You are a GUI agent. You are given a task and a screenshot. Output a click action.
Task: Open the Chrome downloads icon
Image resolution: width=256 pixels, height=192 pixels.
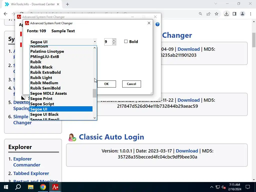[226, 14]
